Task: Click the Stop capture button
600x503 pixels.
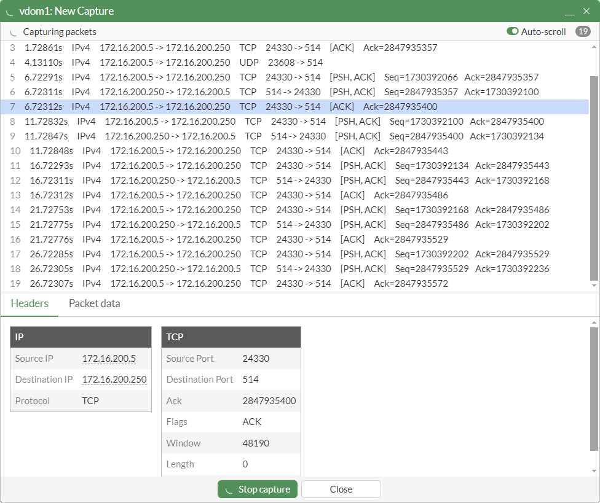Action: click(x=257, y=489)
